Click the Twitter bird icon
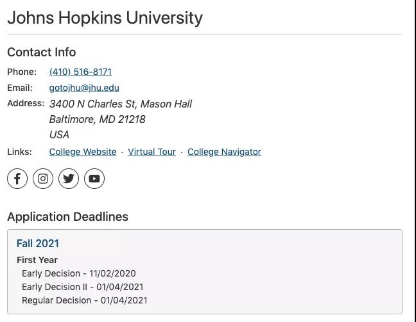This screenshot has width=416, height=322. click(69, 179)
